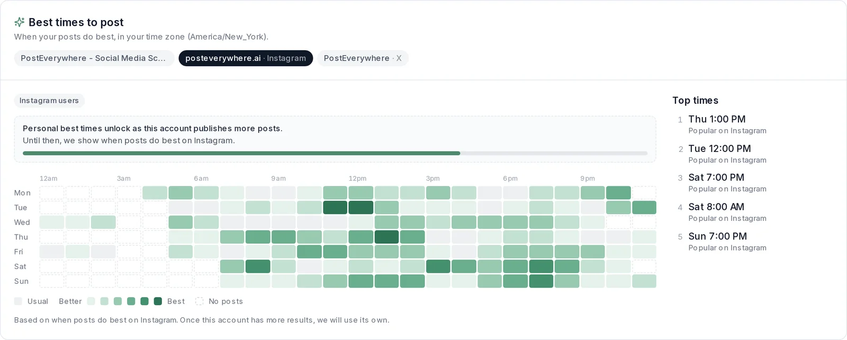Click the 3pm column label

[x=433, y=178]
